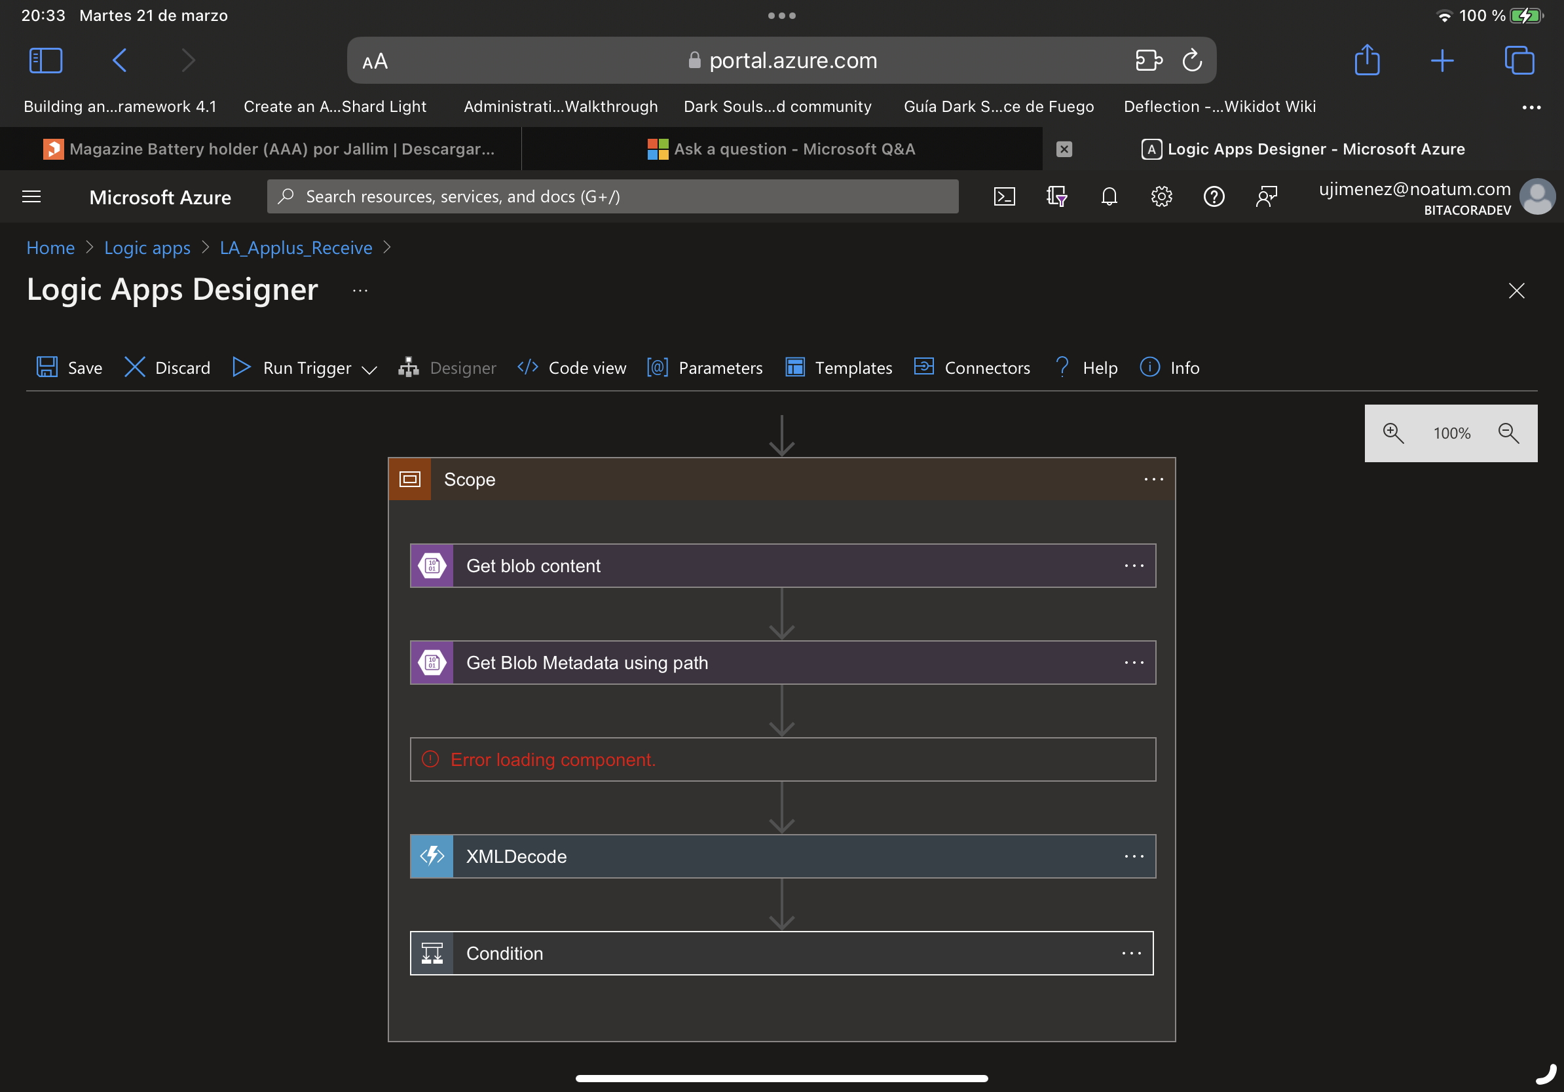Open Azure help question mark
Viewport: 1564px width, 1092px height.
click(1214, 197)
